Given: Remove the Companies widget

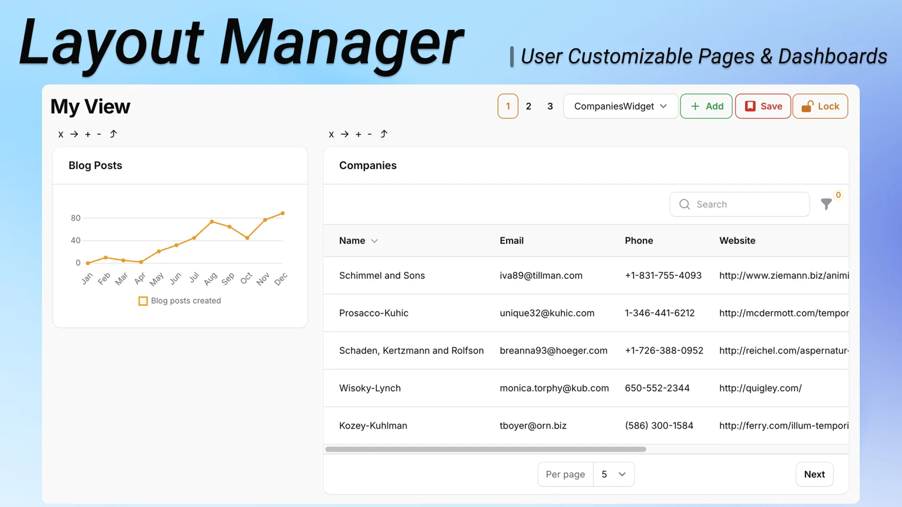Looking at the screenshot, I should tap(331, 134).
